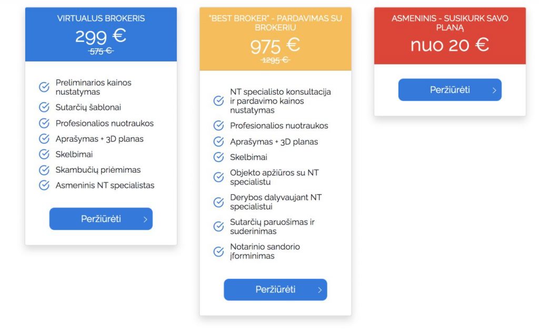Click checkmark by Objekto apžiūros su NT specialistu
The width and height of the screenshot is (539, 331).
coord(218,177)
